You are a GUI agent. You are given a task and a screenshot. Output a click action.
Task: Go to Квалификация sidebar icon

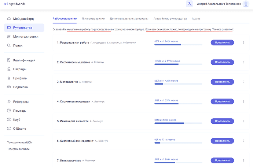point(9,60)
